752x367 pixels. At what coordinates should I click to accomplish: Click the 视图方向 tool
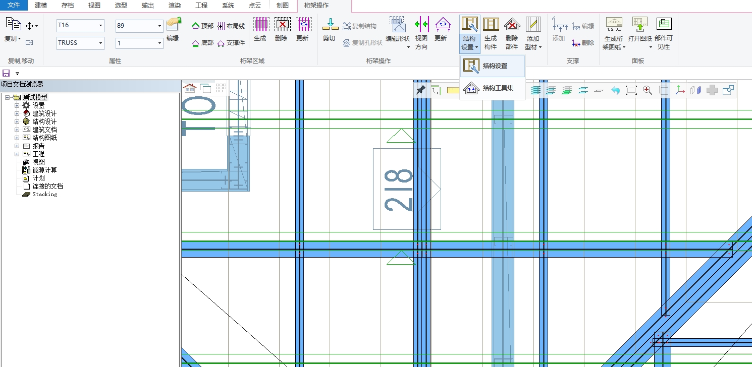click(421, 33)
